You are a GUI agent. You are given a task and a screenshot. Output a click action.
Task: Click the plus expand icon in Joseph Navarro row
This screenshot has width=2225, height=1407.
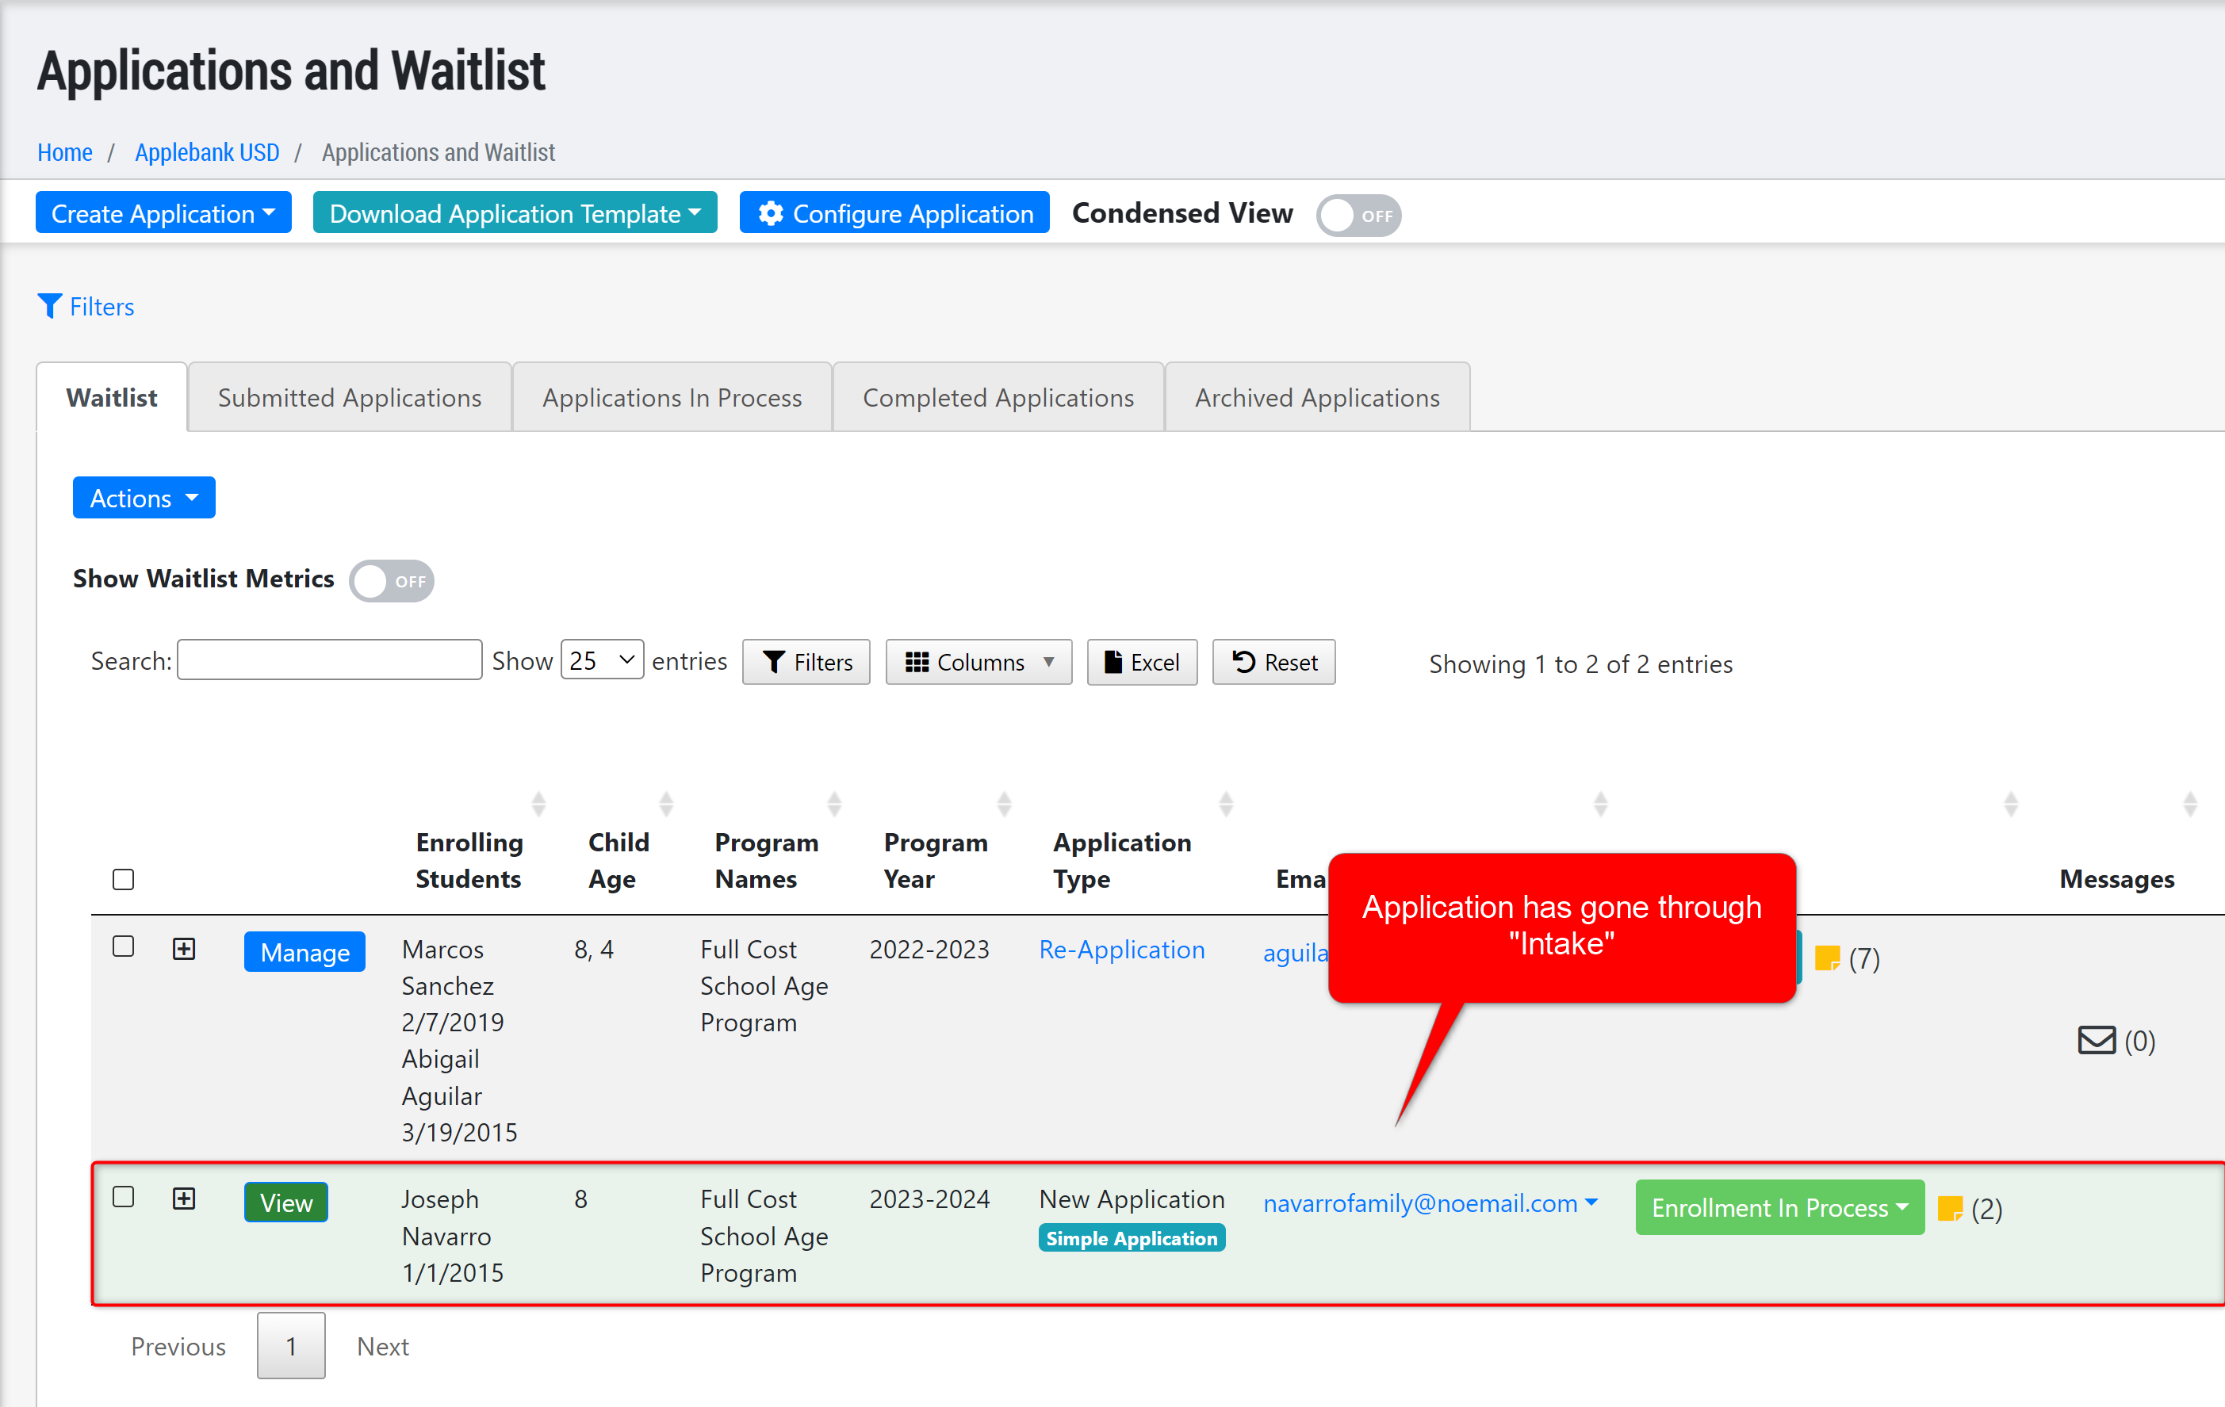click(x=184, y=1199)
